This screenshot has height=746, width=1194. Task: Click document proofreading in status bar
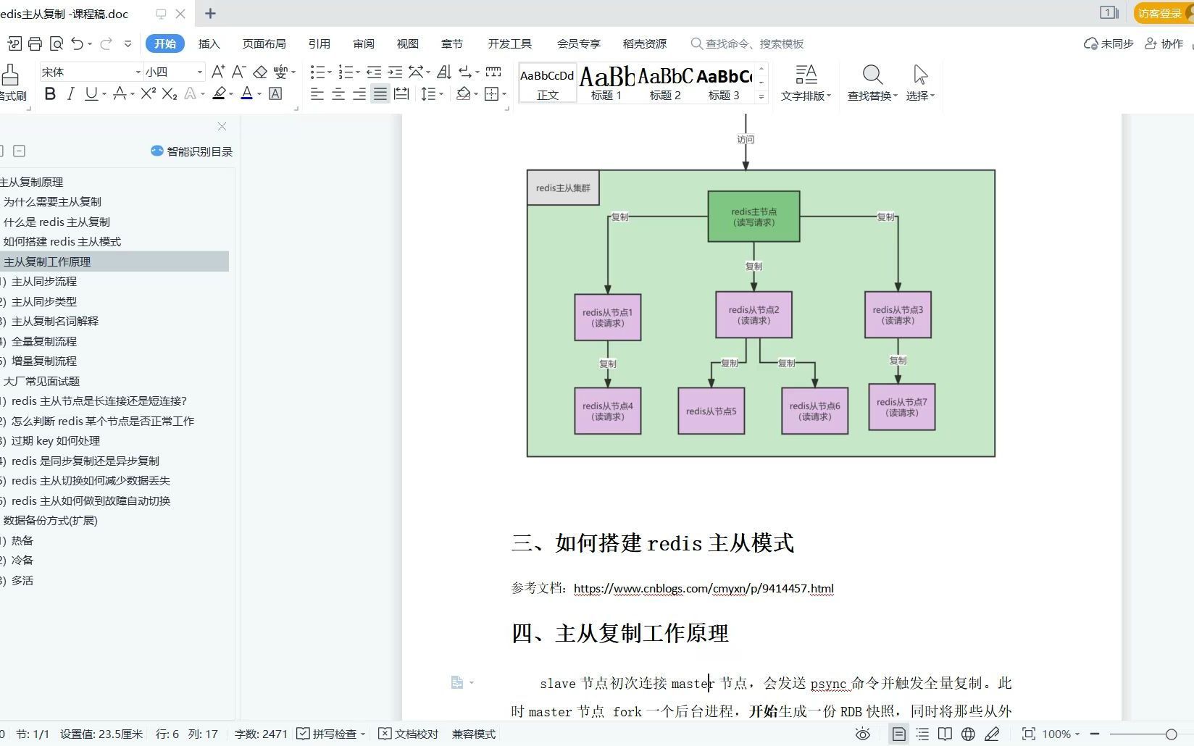tap(409, 734)
